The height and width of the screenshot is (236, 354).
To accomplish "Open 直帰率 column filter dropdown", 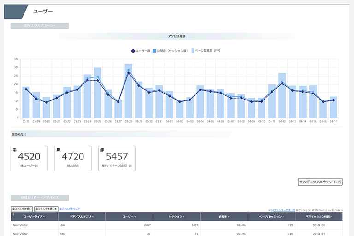I will (224, 217).
